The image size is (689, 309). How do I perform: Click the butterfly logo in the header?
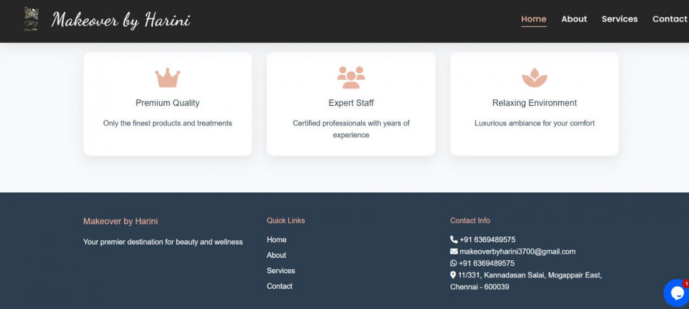click(31, 19)
